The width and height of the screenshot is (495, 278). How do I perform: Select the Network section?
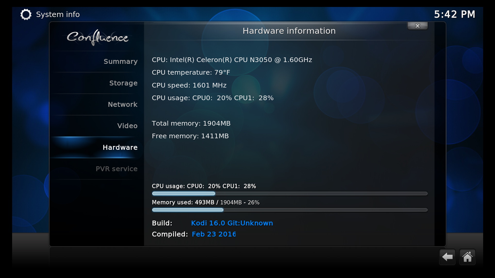coord(96,105)
